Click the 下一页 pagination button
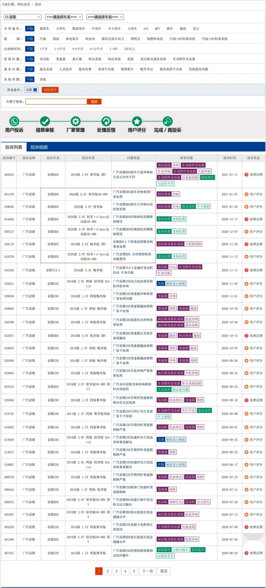266x588 pixels. pyautogui.click(x=148, y=571)
